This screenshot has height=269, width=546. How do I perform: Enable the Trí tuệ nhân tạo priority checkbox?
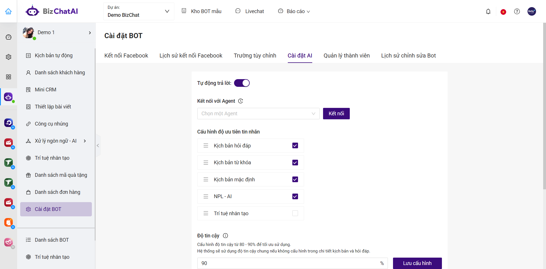click(295, 213)
